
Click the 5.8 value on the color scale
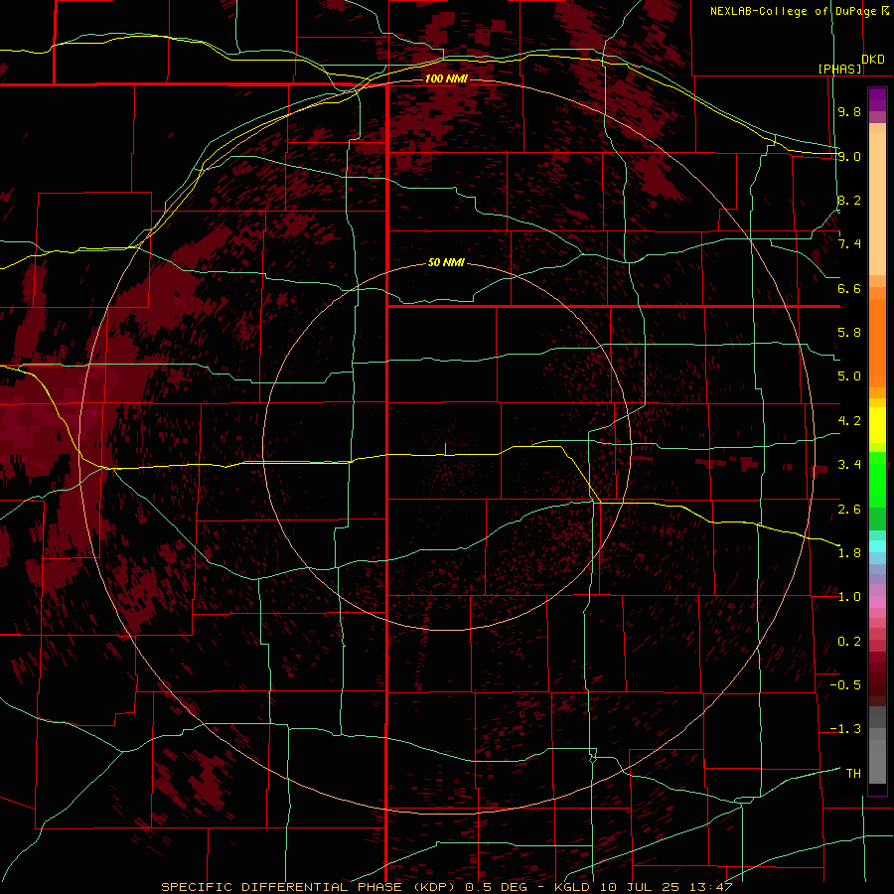849,333
